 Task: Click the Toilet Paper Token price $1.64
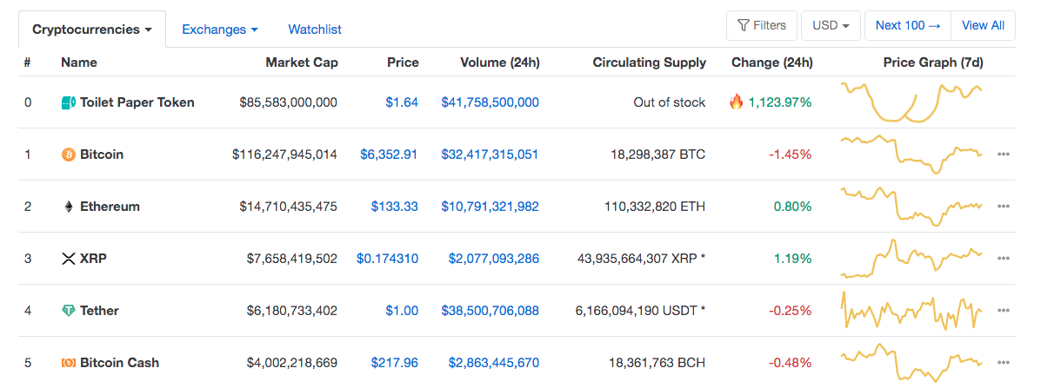402,102
